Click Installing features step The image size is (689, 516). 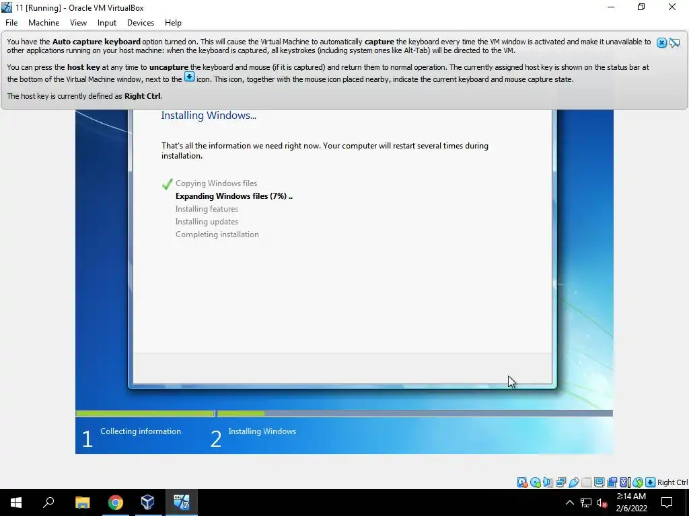click(x=207, y=209)
